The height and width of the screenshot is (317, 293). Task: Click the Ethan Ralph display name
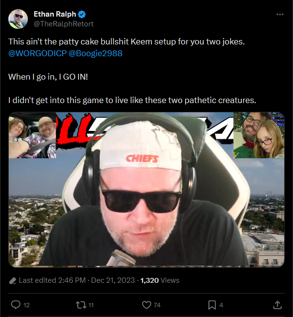[55, 14]
